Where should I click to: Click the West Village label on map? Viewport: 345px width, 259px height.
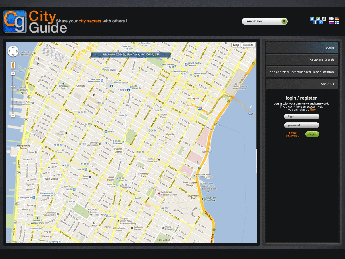click(x=51, y=179)
